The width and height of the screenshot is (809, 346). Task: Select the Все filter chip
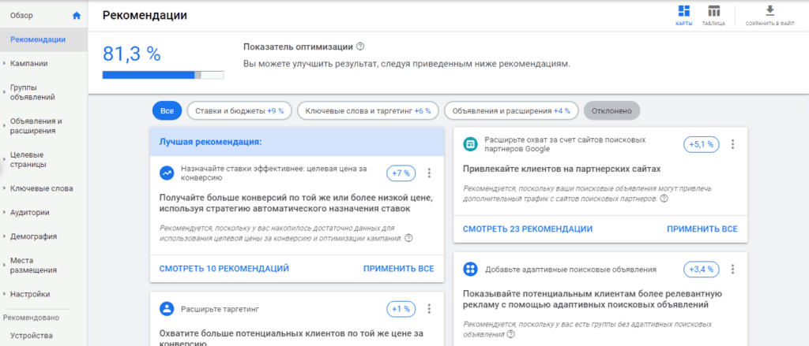(167, 110)
